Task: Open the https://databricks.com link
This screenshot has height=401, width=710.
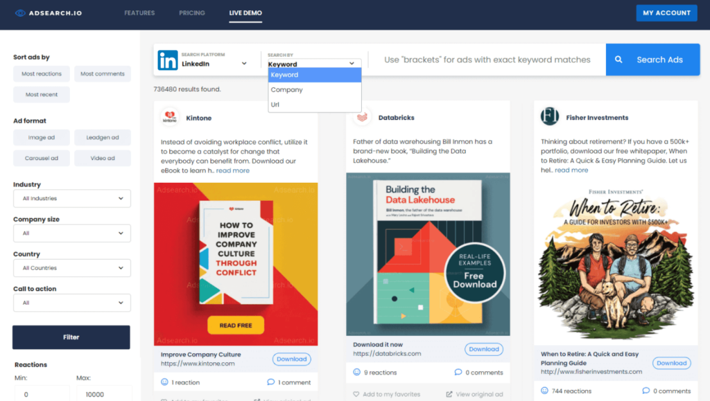Action: 387,353
